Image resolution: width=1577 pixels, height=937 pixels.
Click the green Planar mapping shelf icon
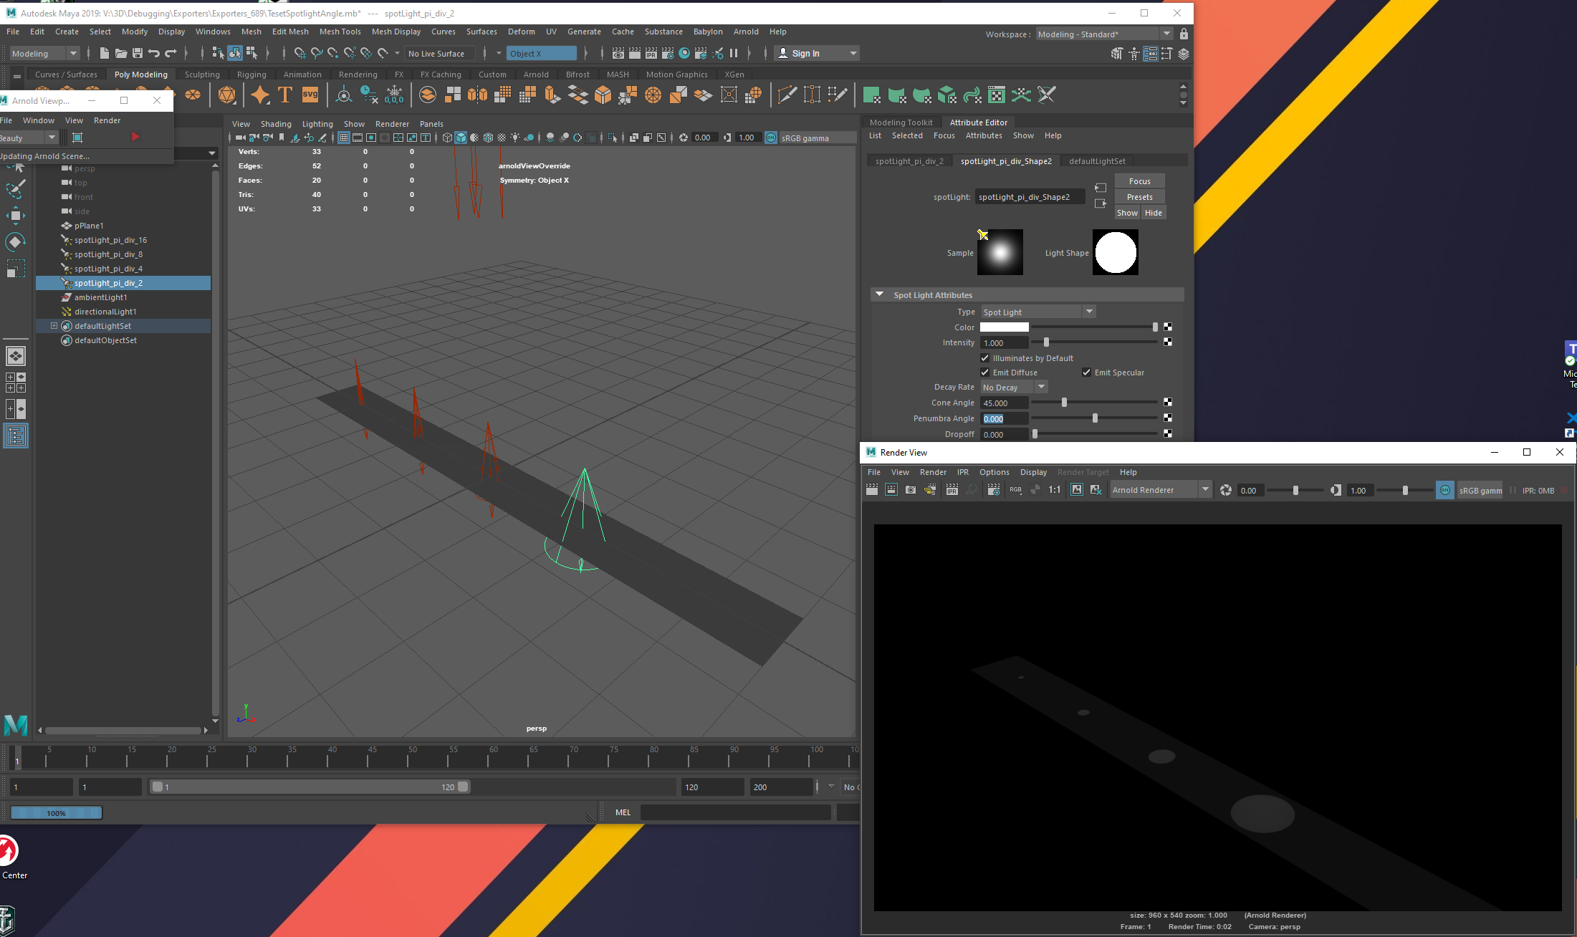click(x=871, y=95)
